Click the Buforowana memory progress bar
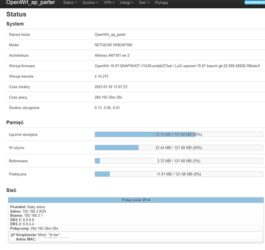Viewport: 265px width, 250px height. (179, 161)
